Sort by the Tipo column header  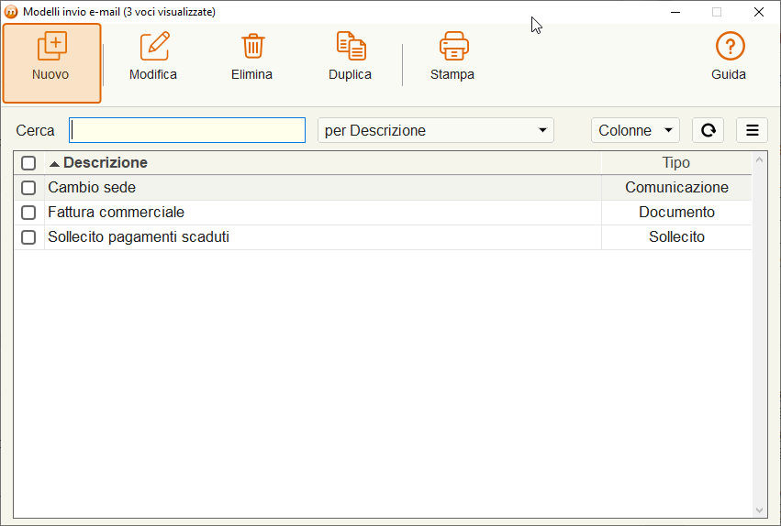tap(675, 162)
